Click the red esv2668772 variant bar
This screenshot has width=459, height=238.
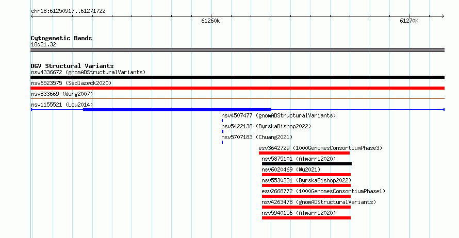pos(306,196)
